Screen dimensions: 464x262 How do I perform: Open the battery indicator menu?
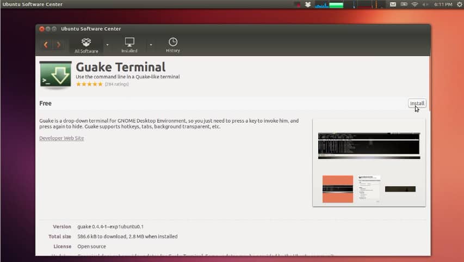click(x=404, y=4)
